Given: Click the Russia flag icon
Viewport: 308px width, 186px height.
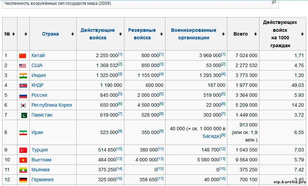Looking at the screenshot, I should pos(23,95).
